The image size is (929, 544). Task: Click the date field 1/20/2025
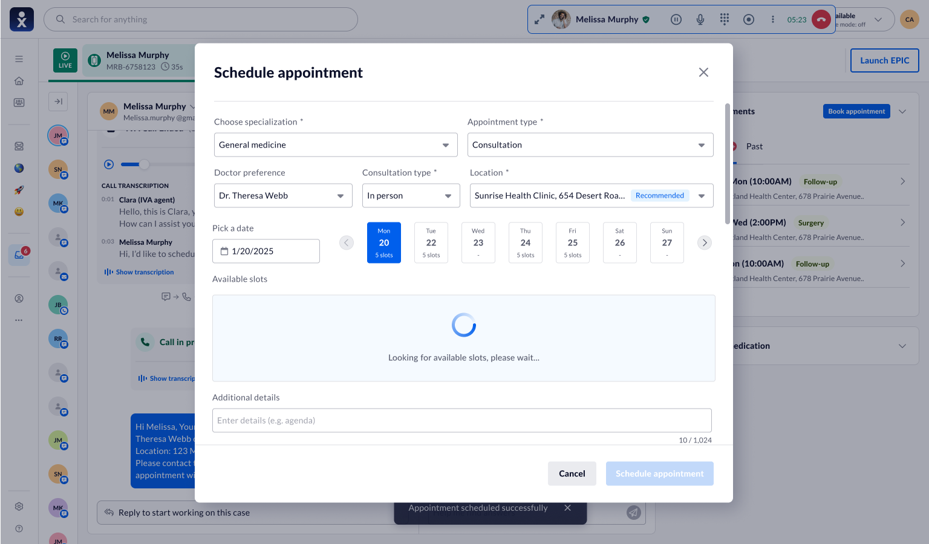(x=266, y=251)
